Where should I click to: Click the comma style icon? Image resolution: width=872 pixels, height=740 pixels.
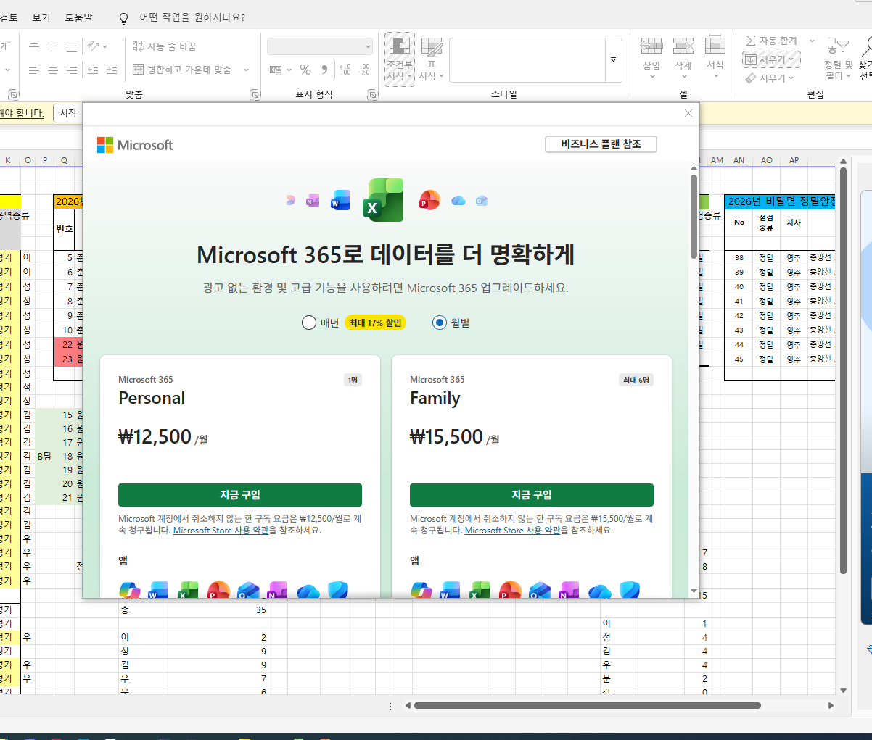pyautogui.click(x=324, y=70)
